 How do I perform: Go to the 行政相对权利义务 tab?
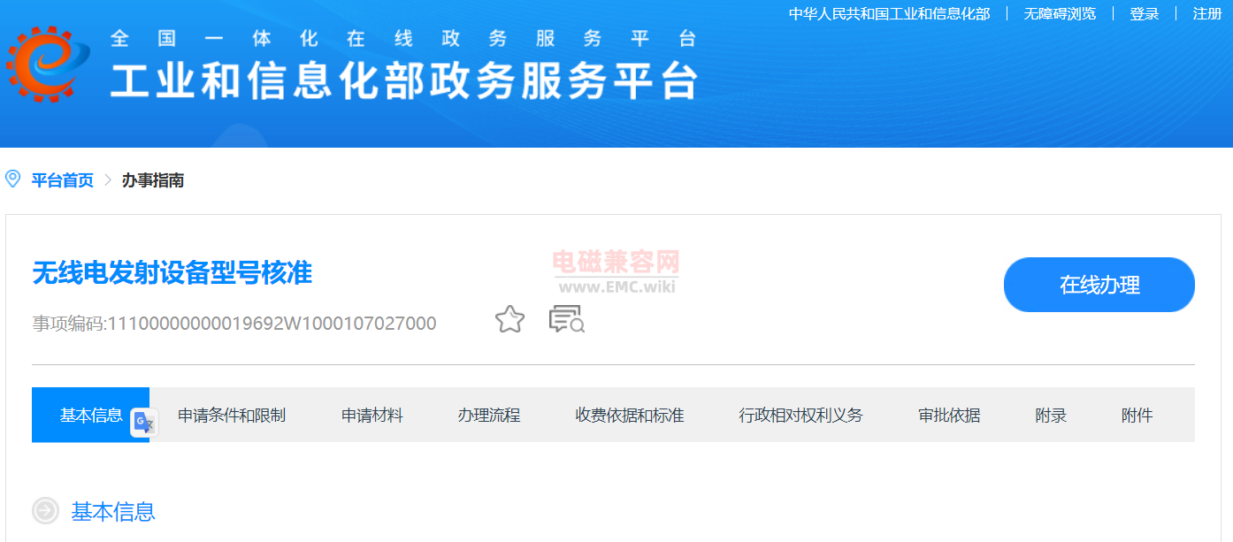(x=801, y=415)
